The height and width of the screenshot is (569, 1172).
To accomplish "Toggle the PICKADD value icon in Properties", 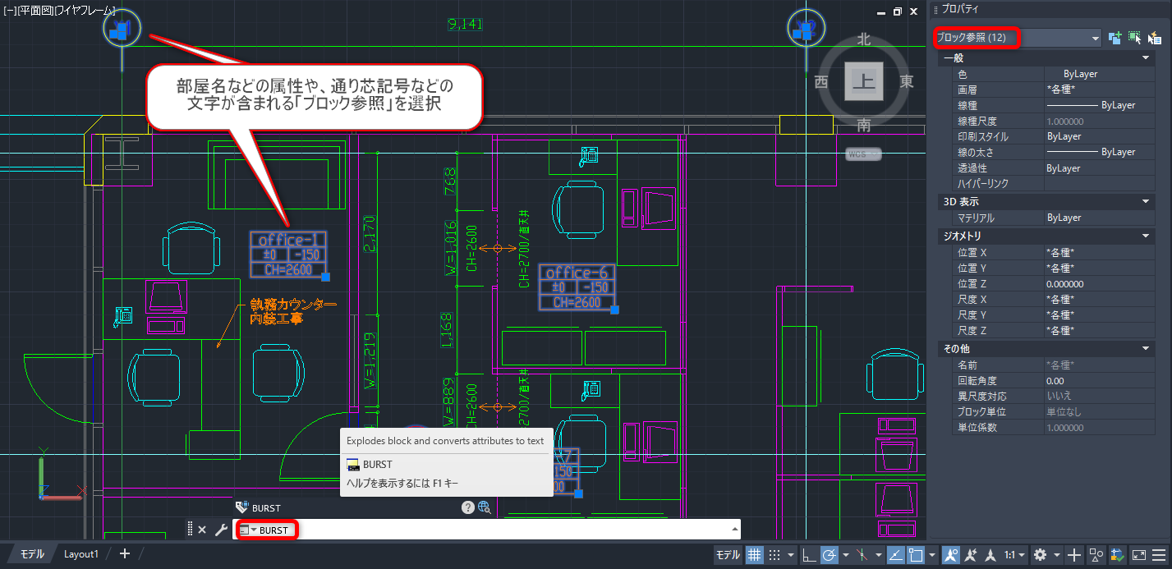I will [x=1115, y=38].
